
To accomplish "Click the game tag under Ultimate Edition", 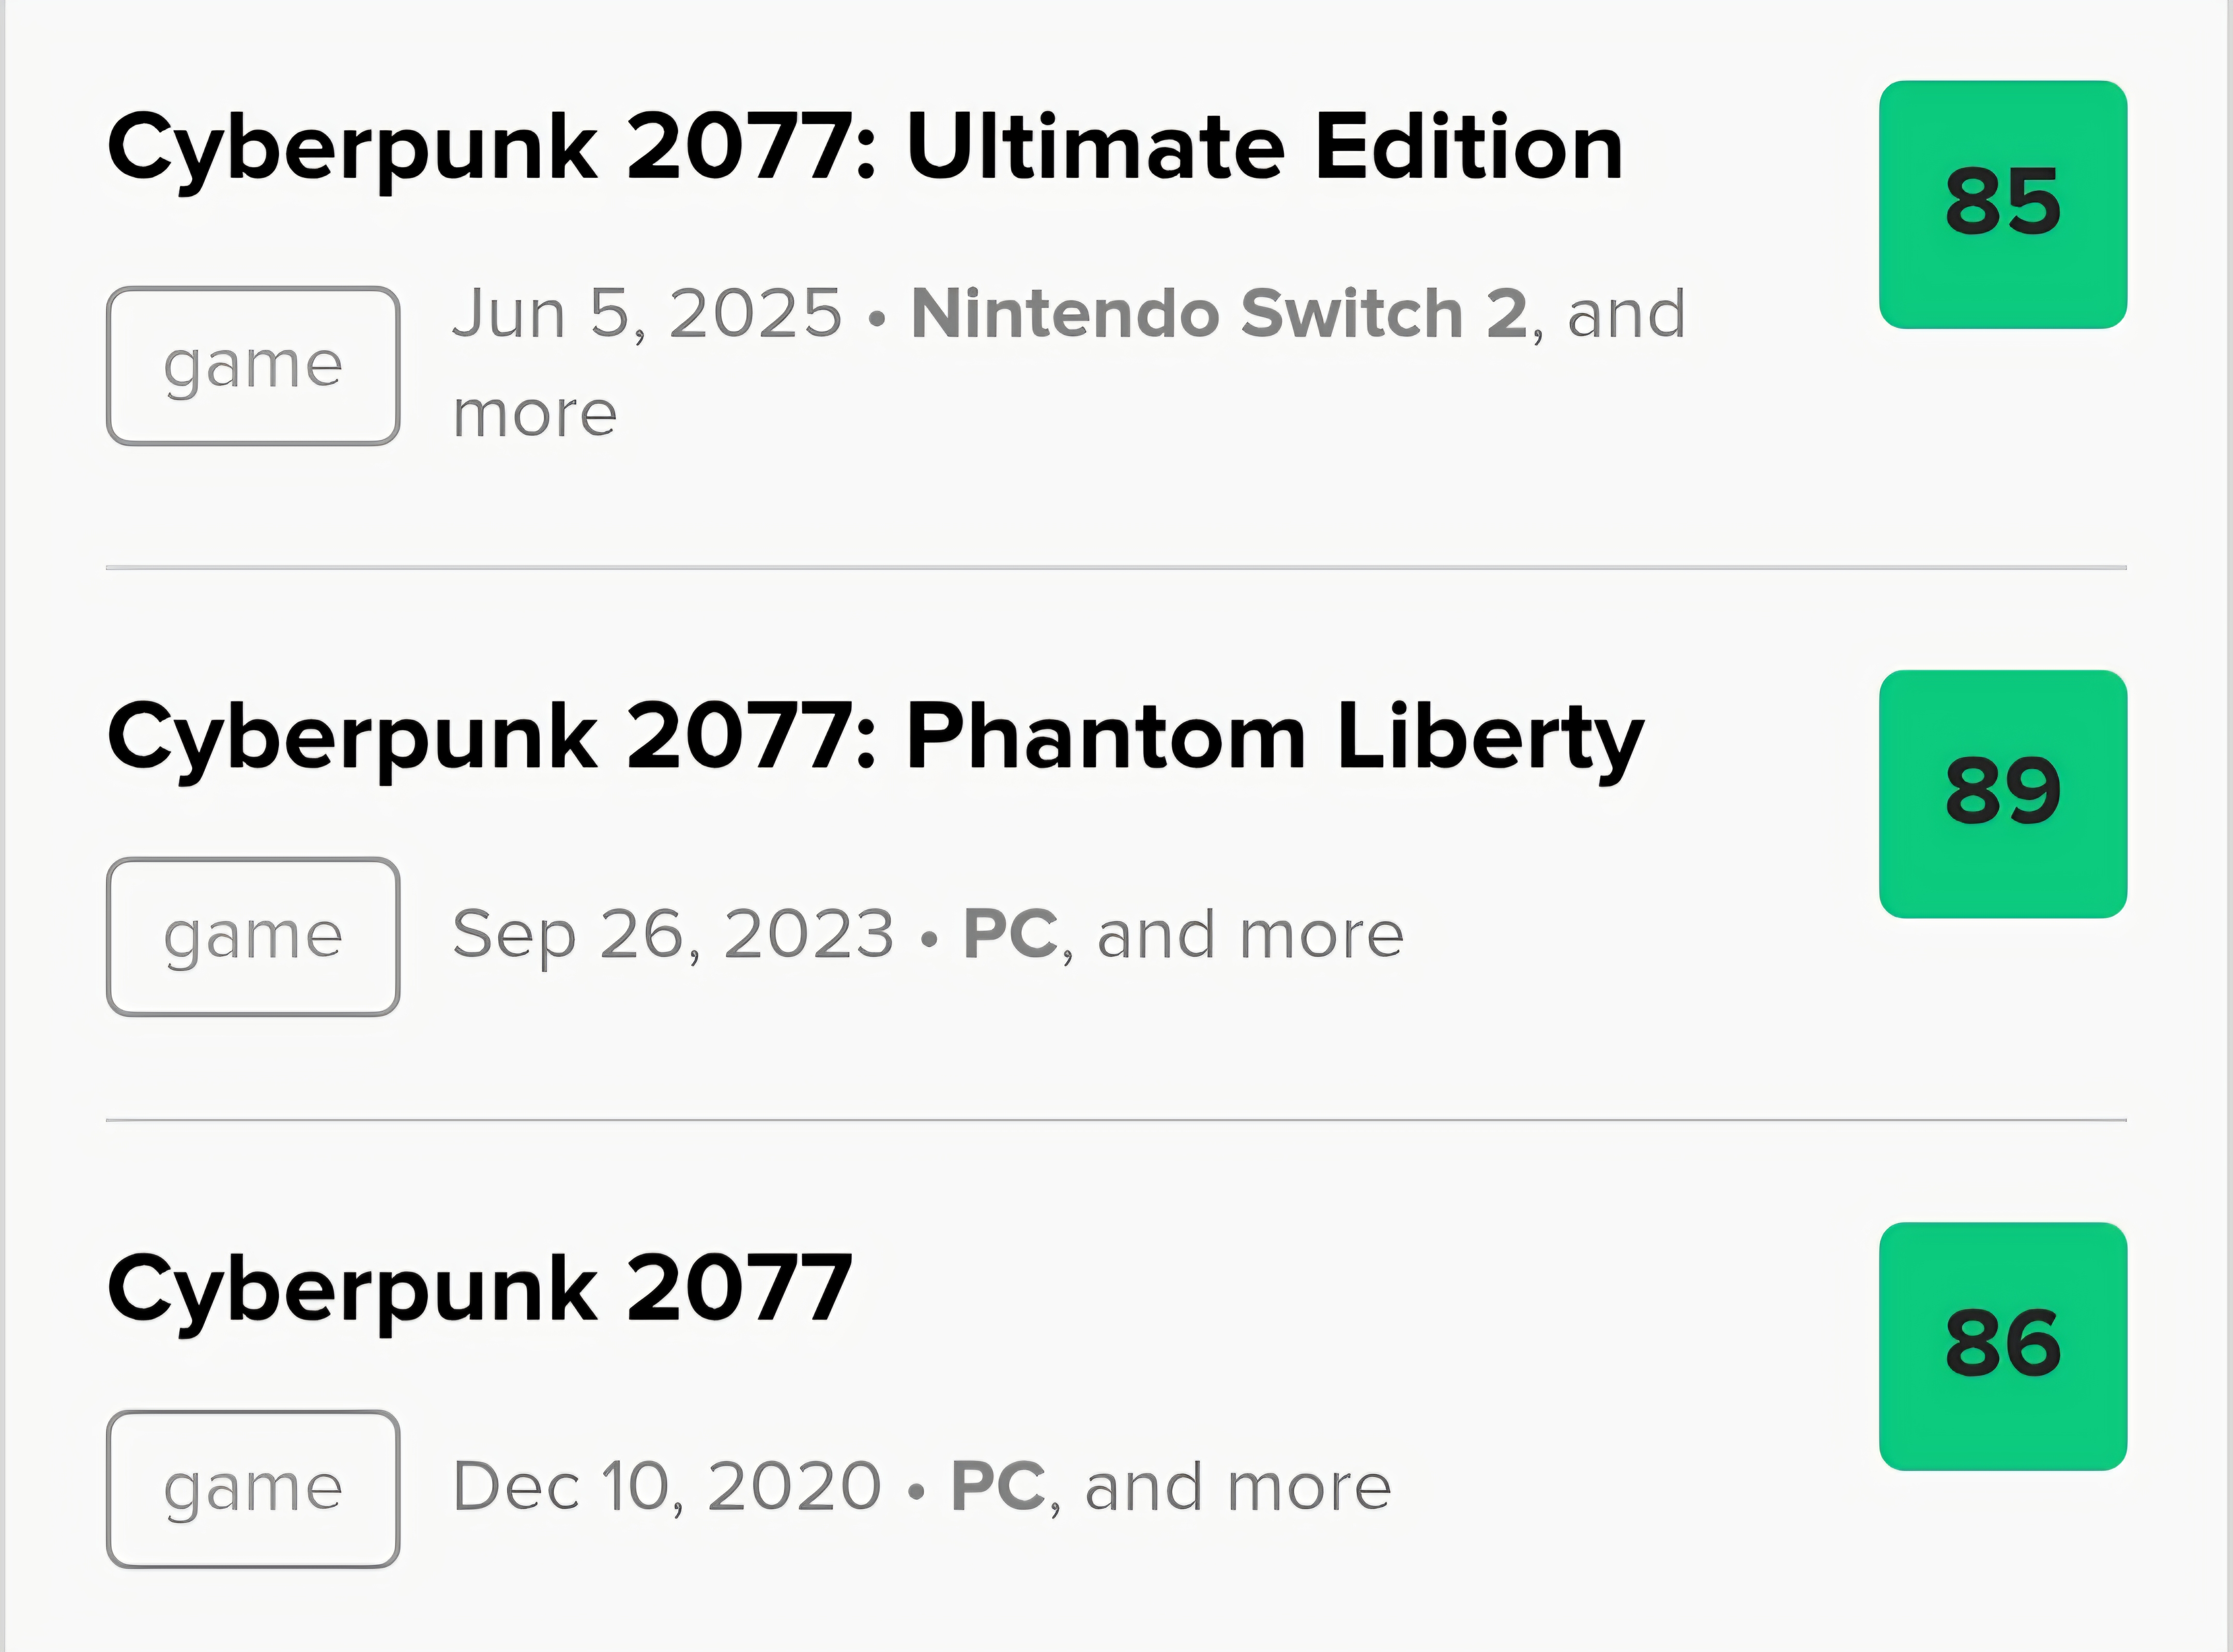I will tap(253, 366).
